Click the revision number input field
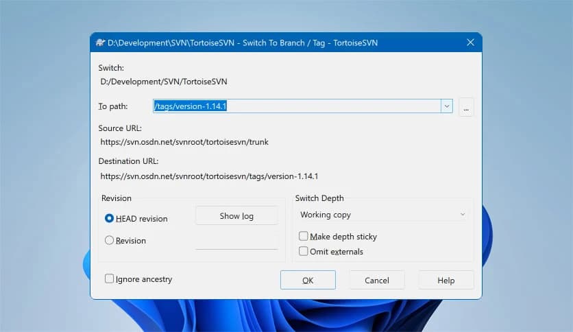Screen dimensions: 573x332 click(x=236, y=241)
